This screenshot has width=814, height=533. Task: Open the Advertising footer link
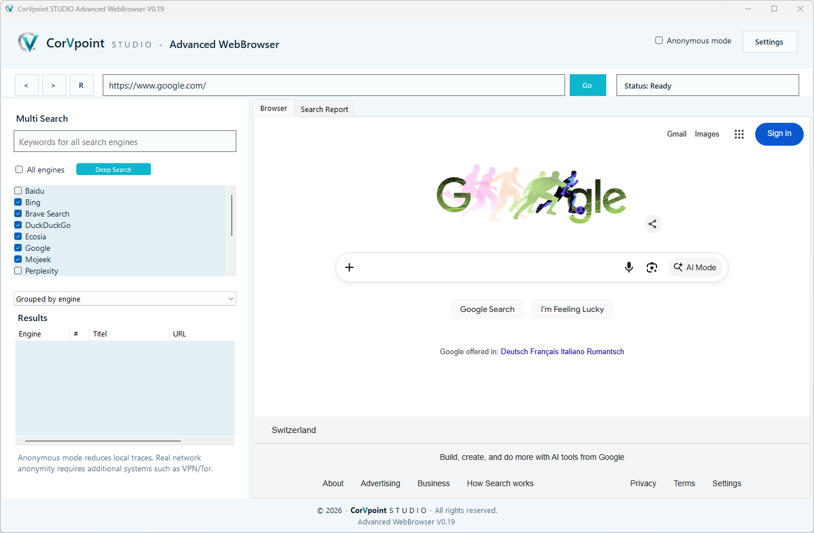point(380,483)
